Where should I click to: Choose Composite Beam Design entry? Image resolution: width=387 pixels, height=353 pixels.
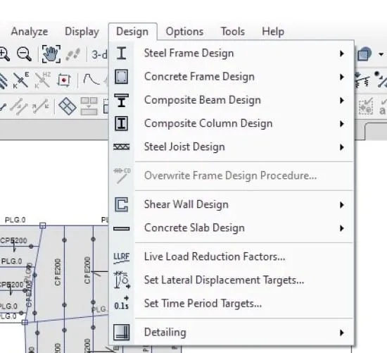pos(231,100)
